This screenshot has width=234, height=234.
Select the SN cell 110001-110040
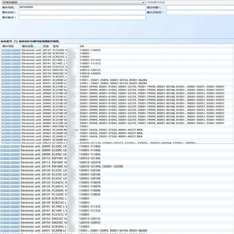90,190
